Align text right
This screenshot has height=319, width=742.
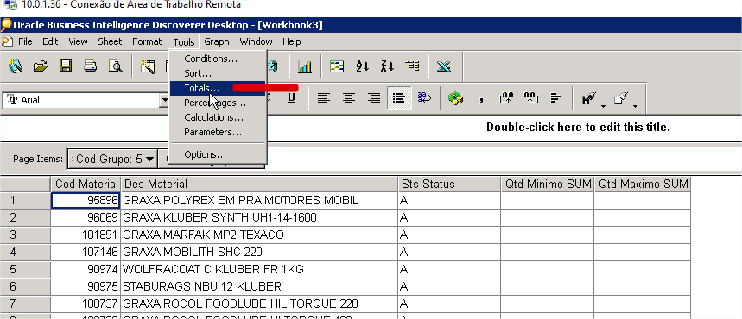click(374, 98)
